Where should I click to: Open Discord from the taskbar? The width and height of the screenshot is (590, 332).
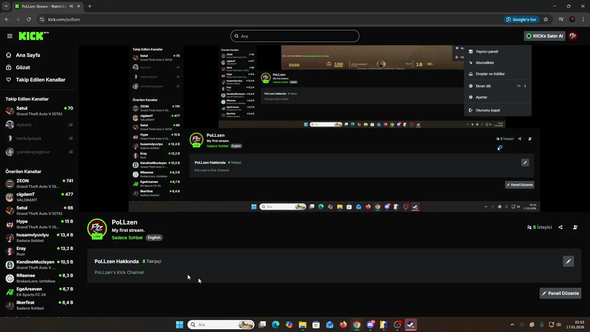[370, 325]
